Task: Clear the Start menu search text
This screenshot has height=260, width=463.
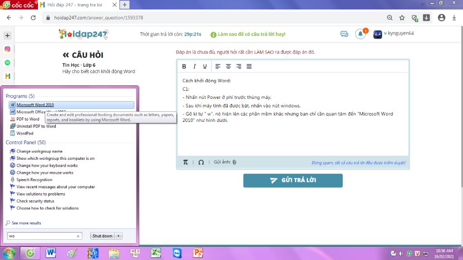Action: point(78,236)
